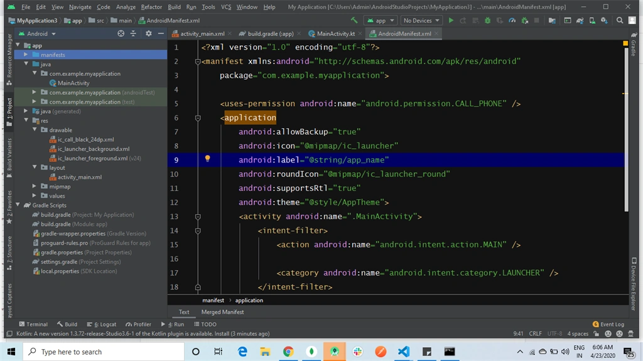Switch to the activity_main.xml tab
Image resolution: width=643 pixels, height=361 pixels.
pos(202,34)
